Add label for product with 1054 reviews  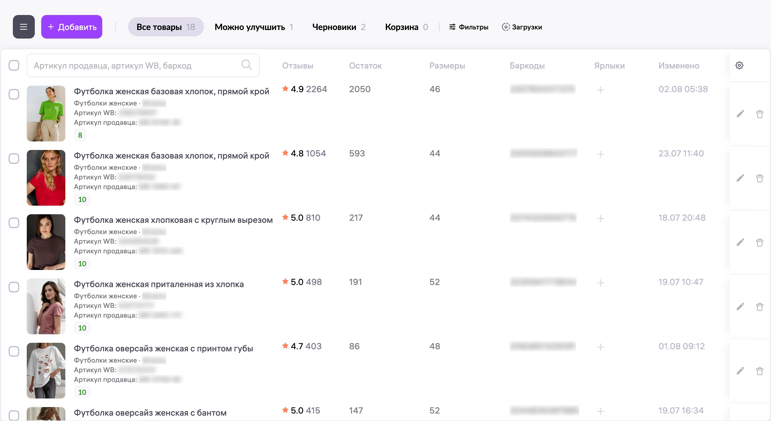[x=600, y=154]
